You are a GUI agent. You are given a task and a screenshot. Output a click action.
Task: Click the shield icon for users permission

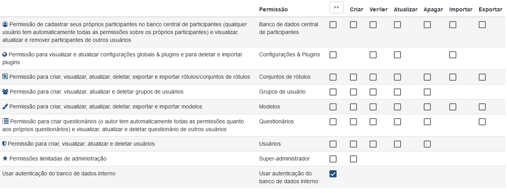5,144
